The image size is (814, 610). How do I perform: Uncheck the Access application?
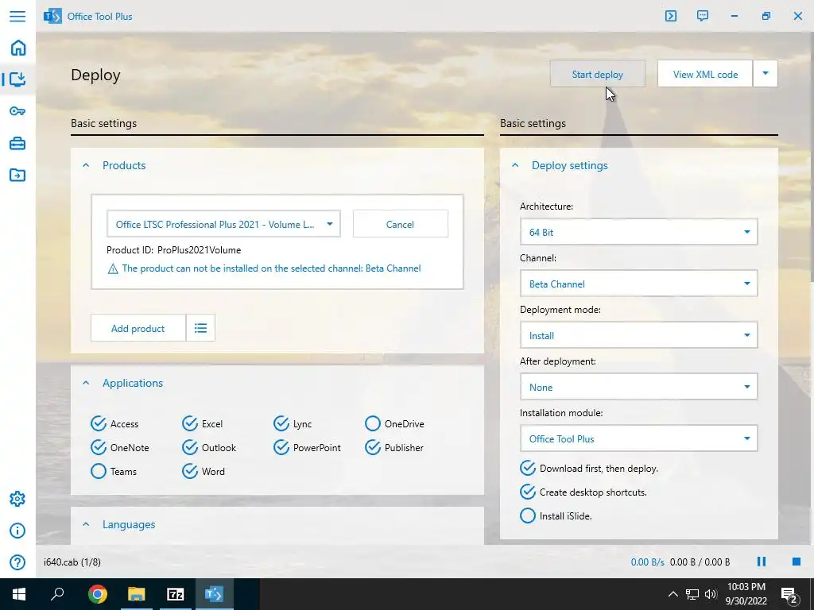98,424
